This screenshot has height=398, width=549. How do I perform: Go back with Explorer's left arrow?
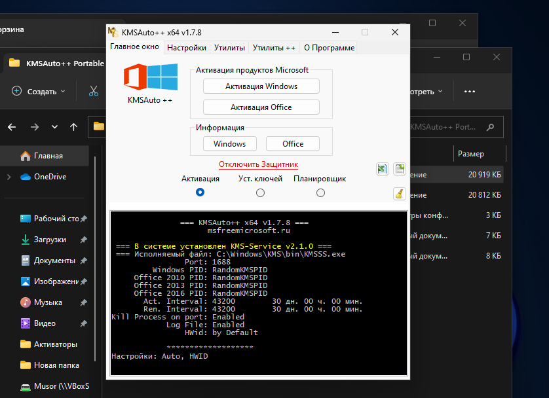coord(12,127)
